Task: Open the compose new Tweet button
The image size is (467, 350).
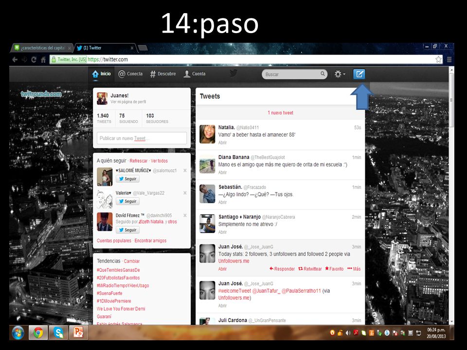Action: click(x=359, y=74)
